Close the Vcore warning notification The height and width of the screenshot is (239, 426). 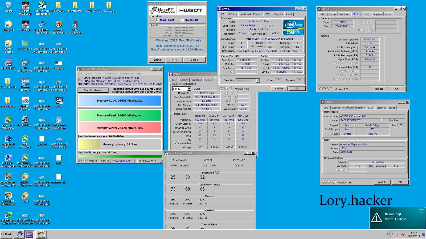point(421,211)
